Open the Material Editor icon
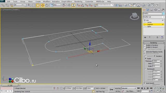166x93 pixels. click(143, 5)
